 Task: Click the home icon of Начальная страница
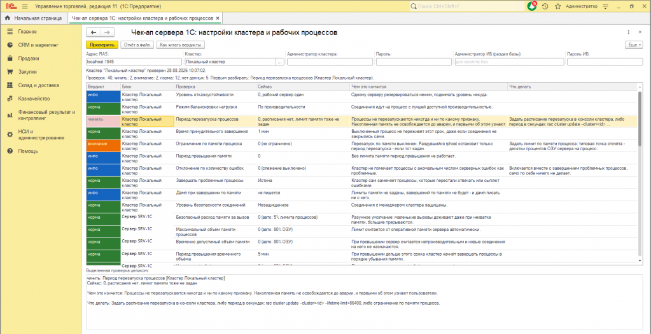click(x=7, y=18)
